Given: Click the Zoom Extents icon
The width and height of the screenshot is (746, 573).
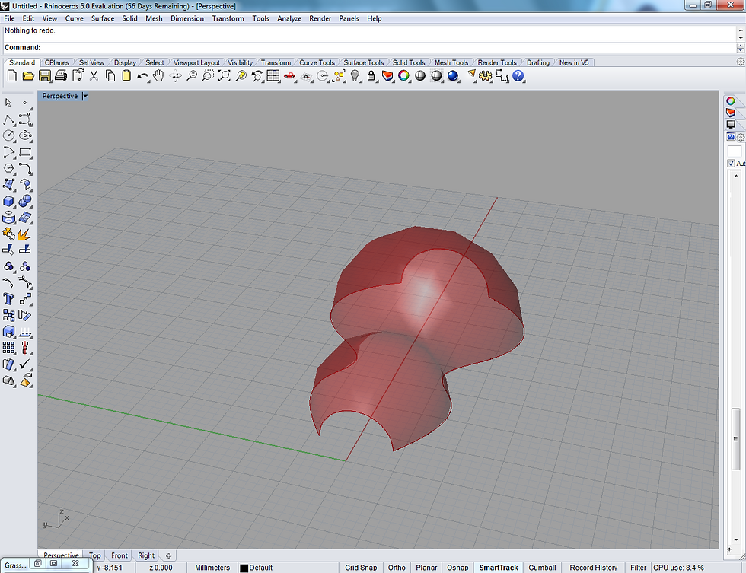Looking at the screenshot, I should click(x=224, y=76).
